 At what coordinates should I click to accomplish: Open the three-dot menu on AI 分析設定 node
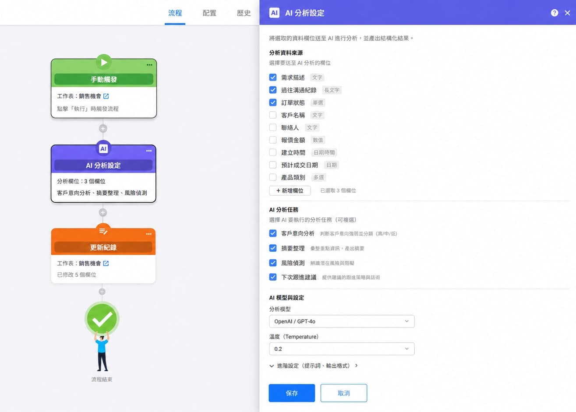(149, 151)
